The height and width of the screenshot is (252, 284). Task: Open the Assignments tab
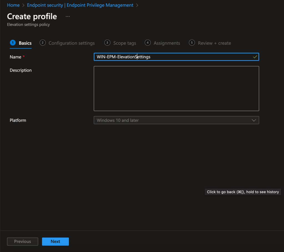(167, 43)
